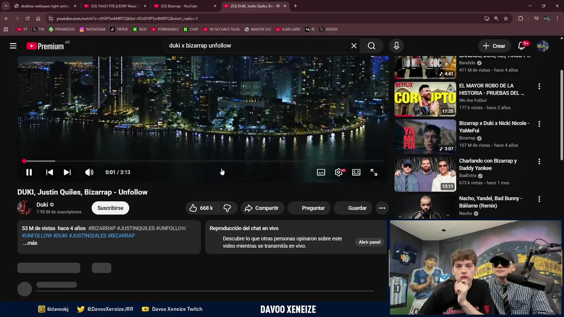Open YouTube notifications bell
This screenshot has height=317, width=564.
point(522,46)
